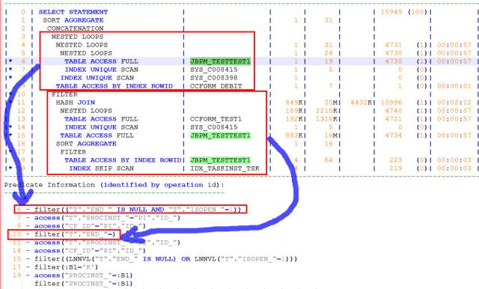Click the FILTER operation in row 10

(64, 94)
